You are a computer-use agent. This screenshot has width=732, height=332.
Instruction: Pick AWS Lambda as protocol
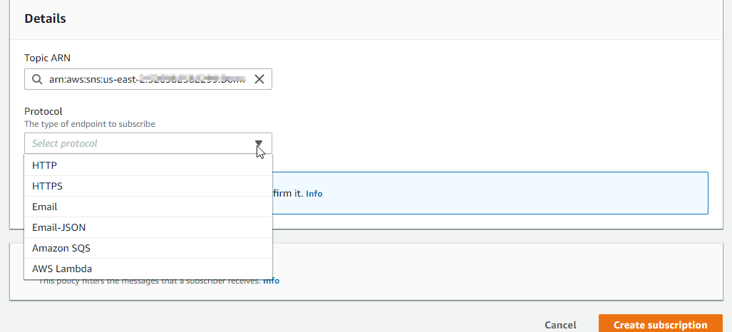tap(148, 269)
